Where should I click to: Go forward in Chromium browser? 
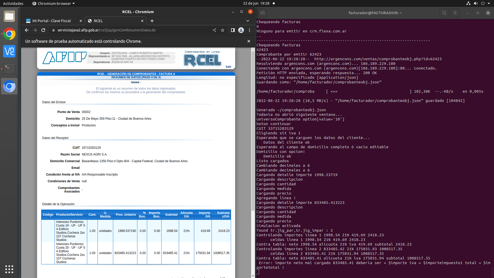coord(35,30)
